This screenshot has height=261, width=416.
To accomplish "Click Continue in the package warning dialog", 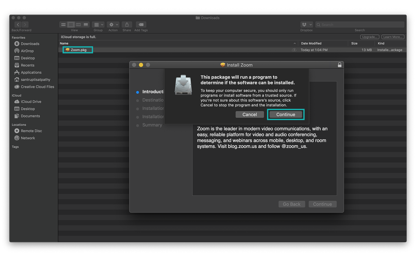I will coord(286,114).
